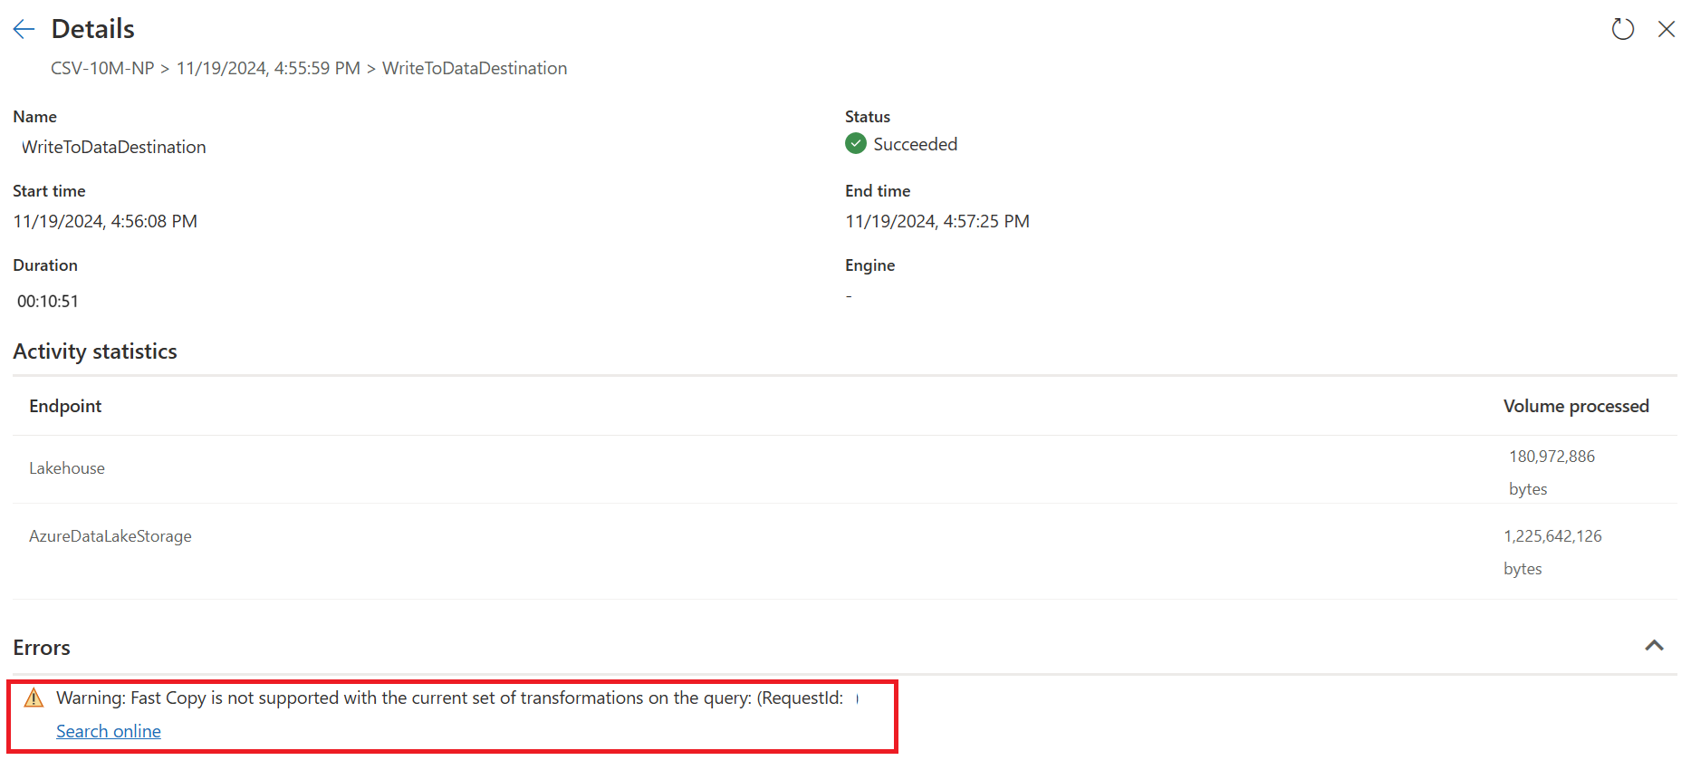Viewport: 1700px width, 770px height.
Task: Click the green Succeeded check icon
Action: [856, 144]
